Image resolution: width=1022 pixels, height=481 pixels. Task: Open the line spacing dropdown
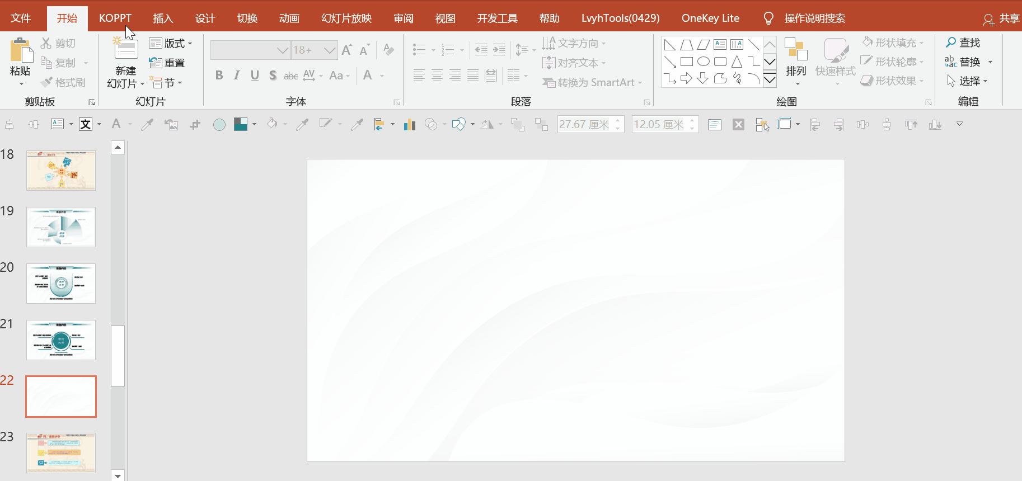[525, 50]
